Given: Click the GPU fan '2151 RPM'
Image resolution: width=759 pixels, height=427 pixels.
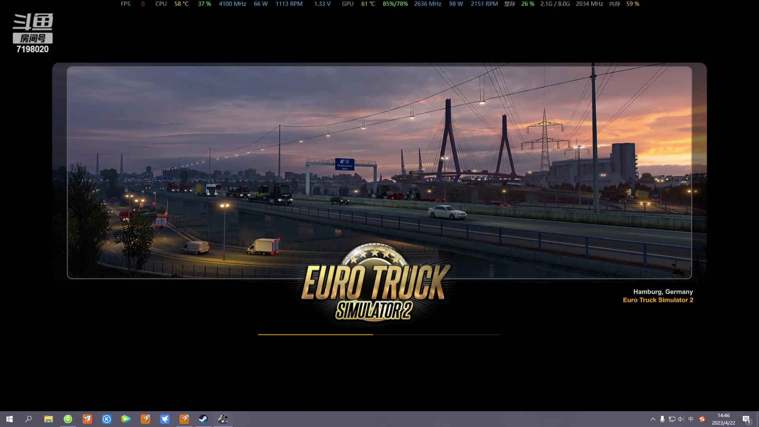Looking at the screenshot, I should click(x=484, y=4).
